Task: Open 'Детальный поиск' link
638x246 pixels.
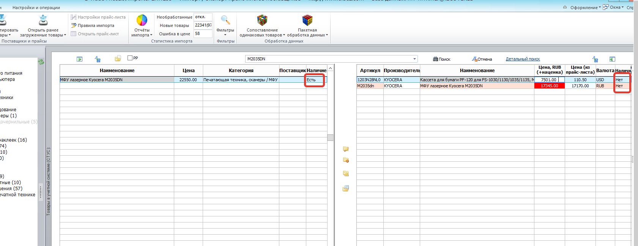Action: coord(523,59)
